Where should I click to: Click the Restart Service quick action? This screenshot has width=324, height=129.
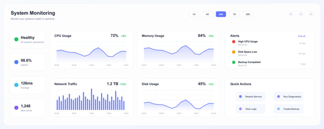250,96
